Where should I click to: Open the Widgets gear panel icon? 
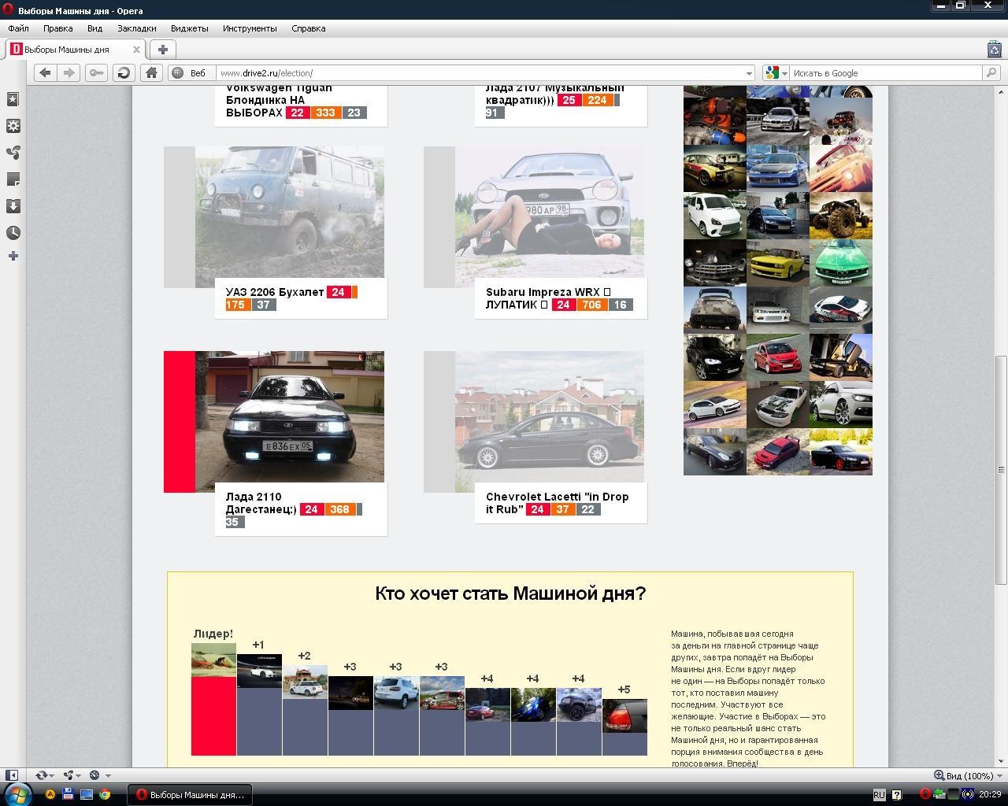[x=13, y=126]
